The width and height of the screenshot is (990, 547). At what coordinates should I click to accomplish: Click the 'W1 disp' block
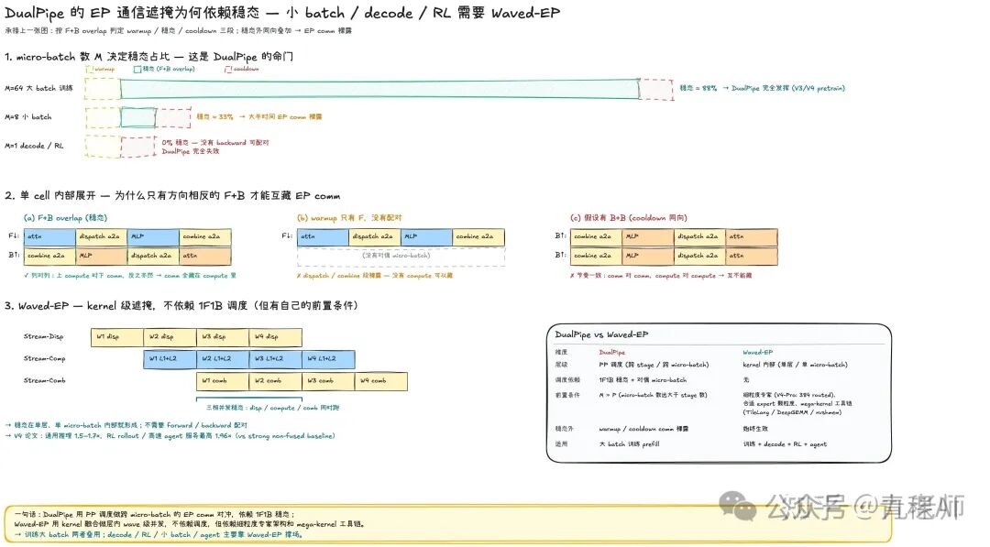point(117,337)
